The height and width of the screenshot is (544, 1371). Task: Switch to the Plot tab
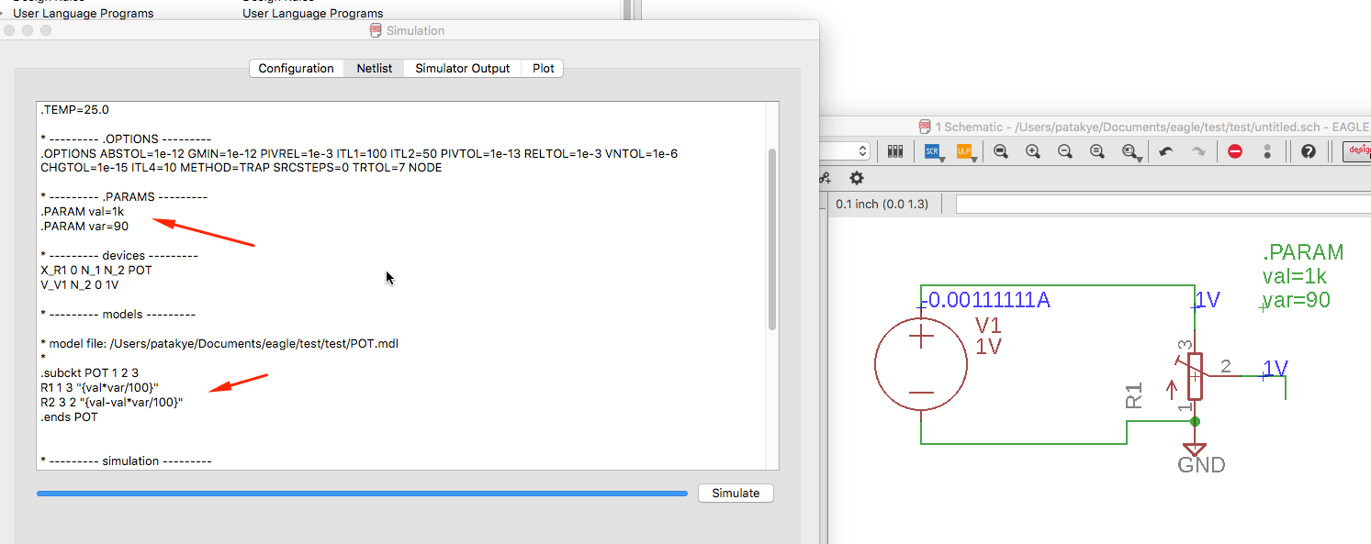pos(543,68)
